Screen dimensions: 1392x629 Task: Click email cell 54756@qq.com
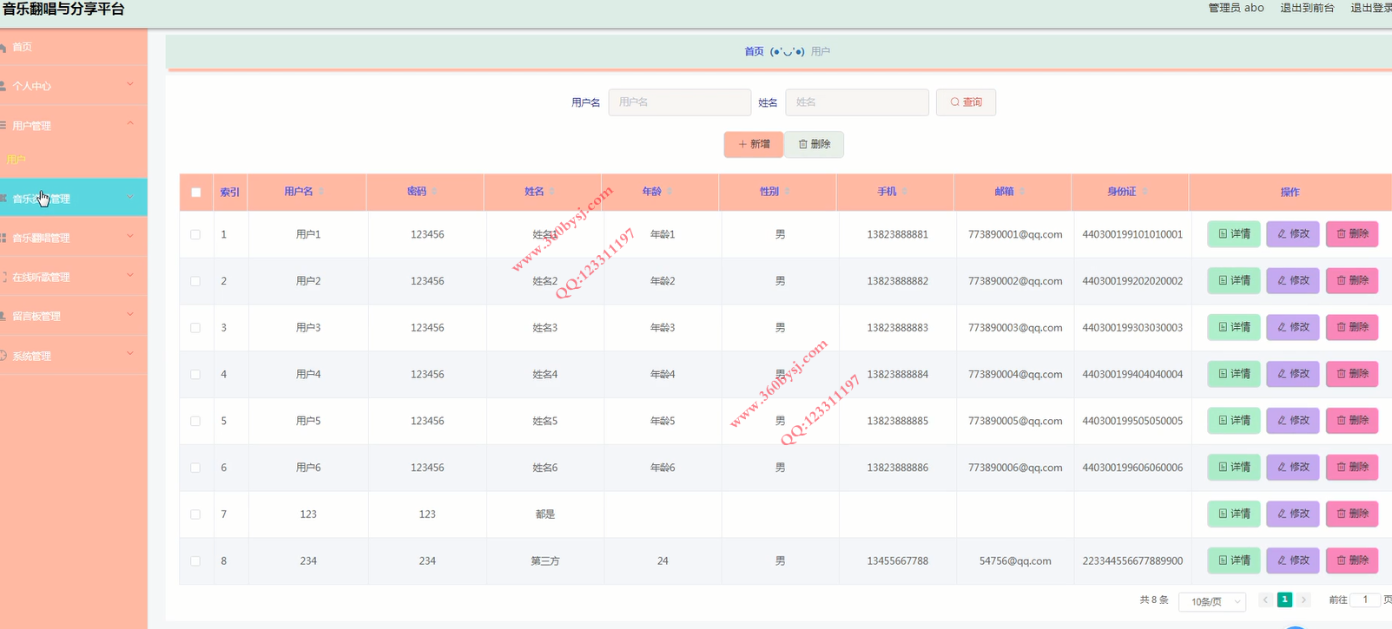[x=1015, y=561]
